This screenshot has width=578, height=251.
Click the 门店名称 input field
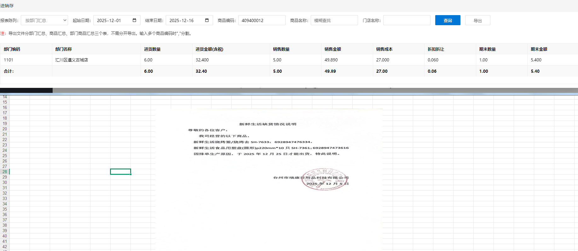click(407, 20)
